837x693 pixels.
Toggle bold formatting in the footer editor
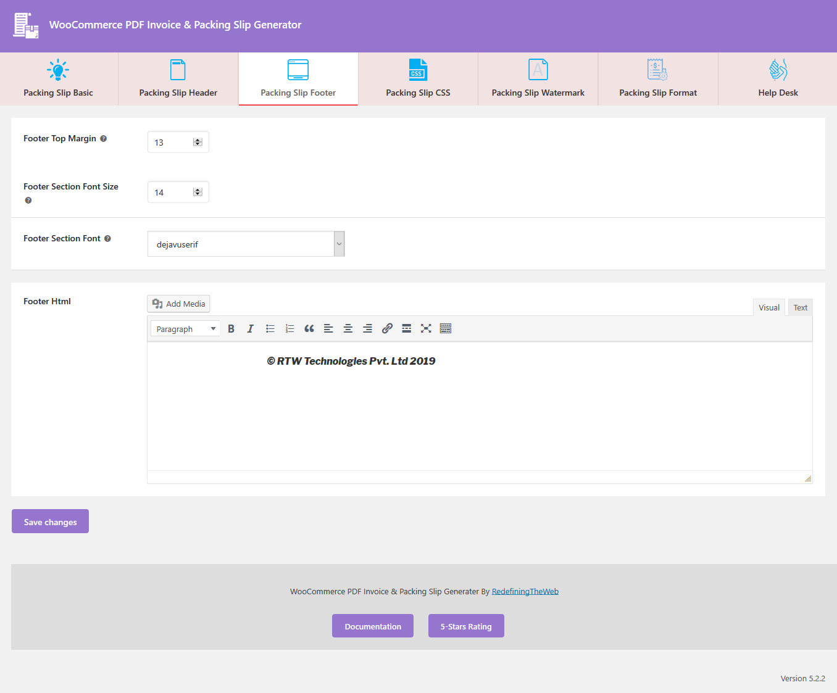click(x=231, y=328)
